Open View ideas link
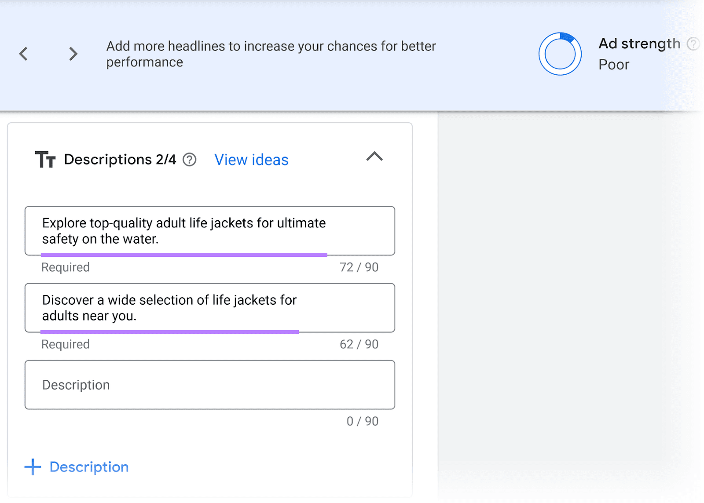Screen dimensions: 704x503 pos(251,160)
